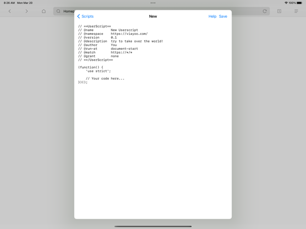Screen dimensions: 306x229
Task: Tap the browser forward arrow
Action: (27, 11)
